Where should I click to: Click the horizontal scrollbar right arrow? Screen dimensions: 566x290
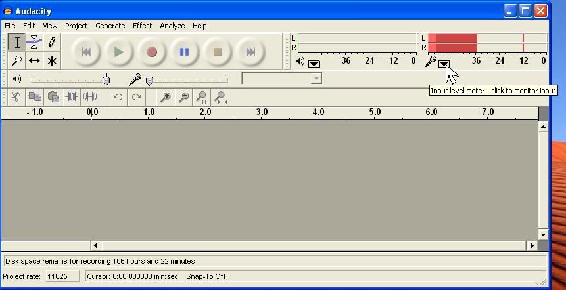coord(532,245)
